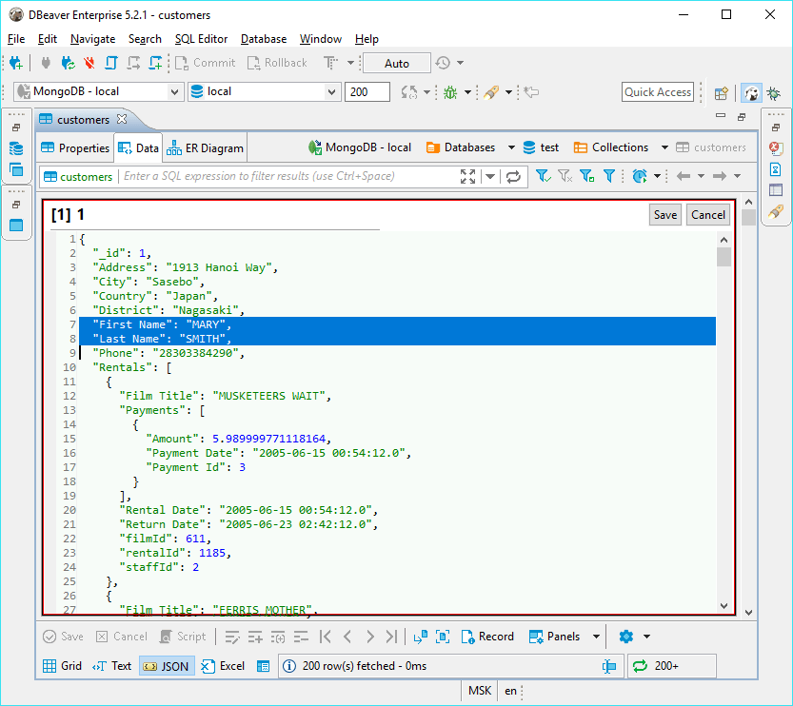The height and width of the screenshot is (706, 793).
Task: Switch the view to Grid mode
Action: 63,666
